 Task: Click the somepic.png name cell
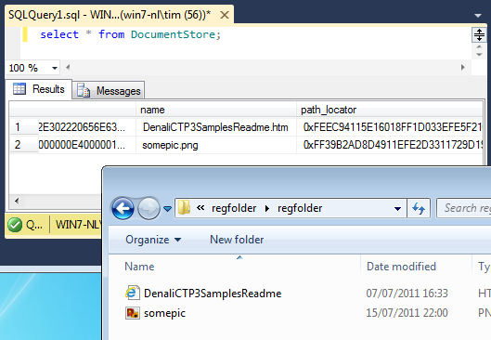(x=216, y=145)
